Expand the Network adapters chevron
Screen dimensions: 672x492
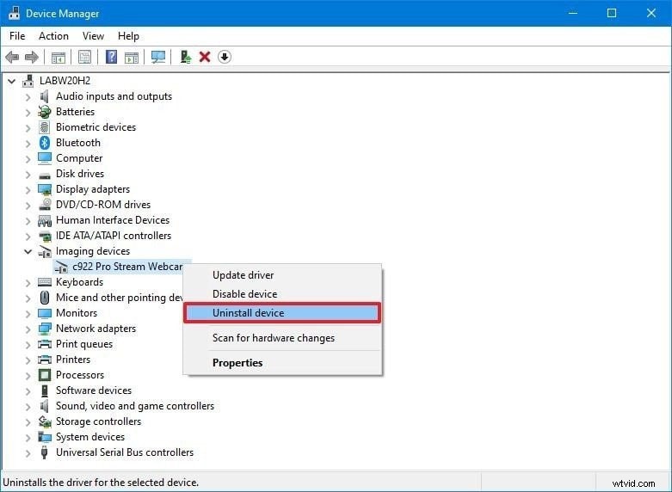click(x=28, y=329)
